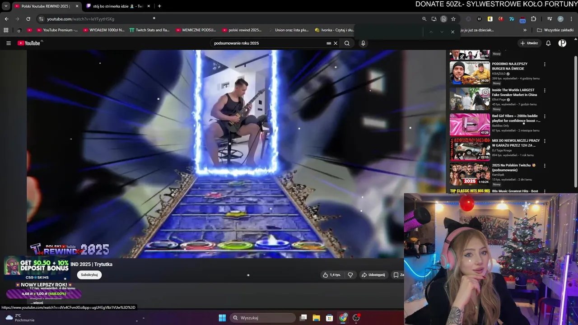
Task: Clear the YouTube search box text
Action: (335, 43)
